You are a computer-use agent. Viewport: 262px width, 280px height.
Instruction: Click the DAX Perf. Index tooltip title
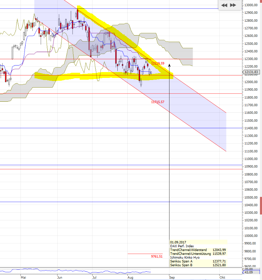click(x=182, y=246)
